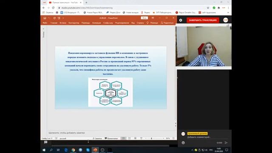Open Task View on taskbar

(58, 150)
